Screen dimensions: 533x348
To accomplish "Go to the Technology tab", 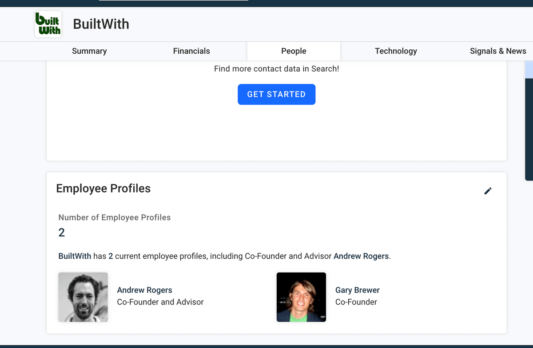I will point(396,51).
